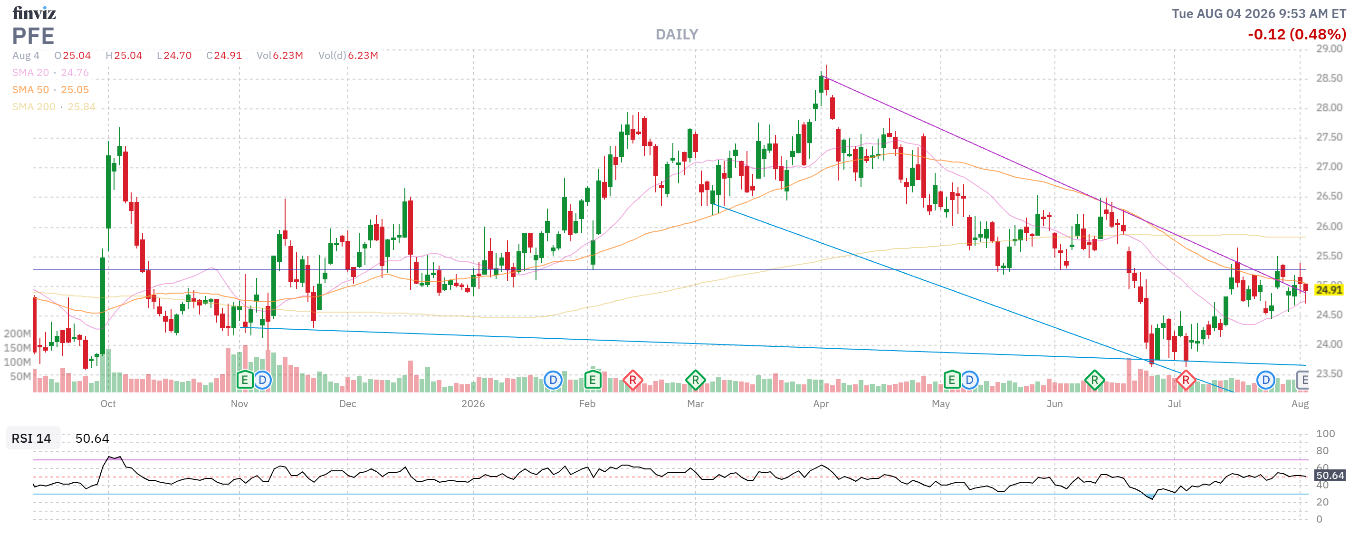Viewport: 1359px width, 534px height.
Task: Click the SMA 20 legend label
Action: coord(30,72)
